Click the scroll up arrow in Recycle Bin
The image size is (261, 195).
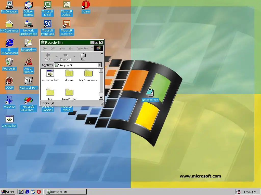coord(101,71)
